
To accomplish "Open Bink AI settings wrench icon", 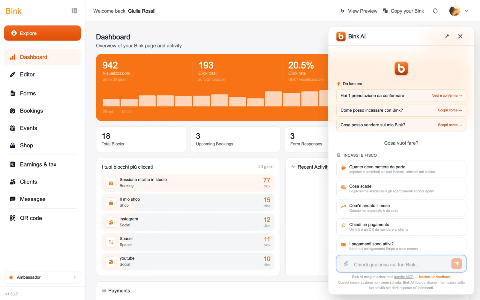I will tap(447, 36).
